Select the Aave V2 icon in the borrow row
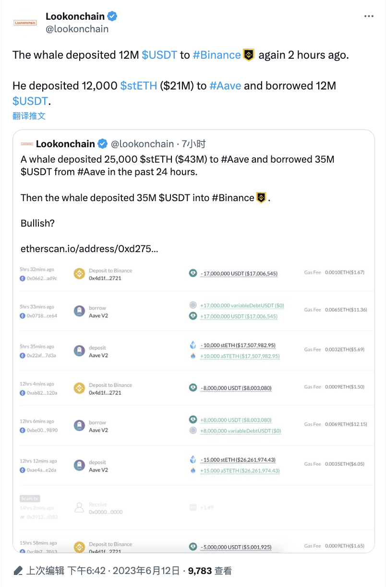 pos(79,311)
